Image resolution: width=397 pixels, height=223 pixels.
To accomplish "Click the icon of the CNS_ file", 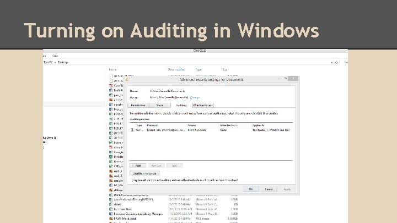I will (111, 166).
